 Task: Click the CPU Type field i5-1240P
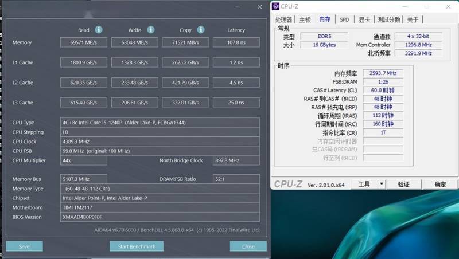tap(160, 123)
